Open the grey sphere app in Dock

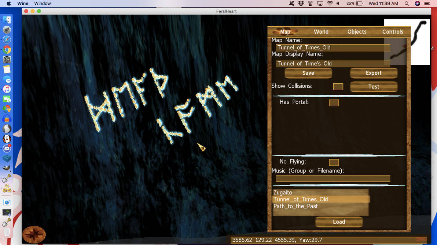point(7,129)
